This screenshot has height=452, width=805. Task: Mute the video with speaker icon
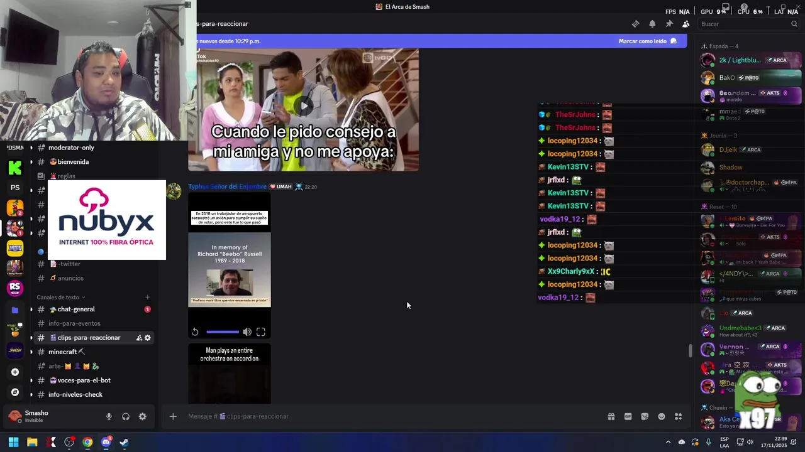(x=247, y=331)
